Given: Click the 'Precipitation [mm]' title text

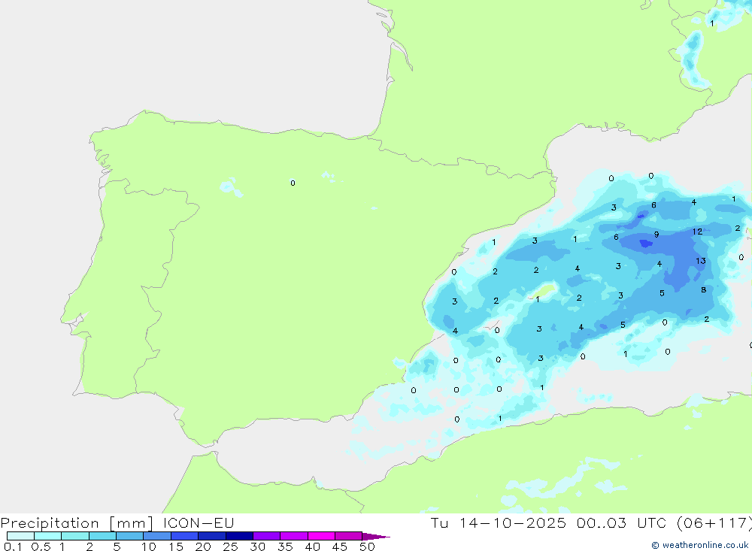Looking at the screenshot, I should point(77,522).
